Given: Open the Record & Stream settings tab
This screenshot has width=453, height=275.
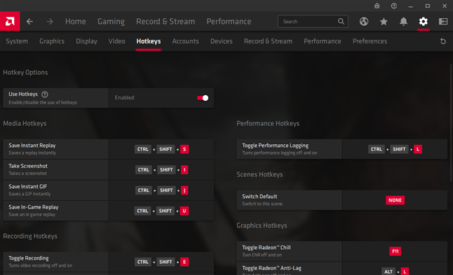Looking at the screenshot, I should click(268, 41).
